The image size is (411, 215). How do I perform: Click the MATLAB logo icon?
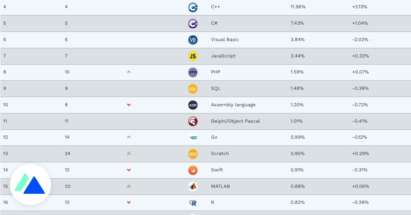click(x=193, y=186)
